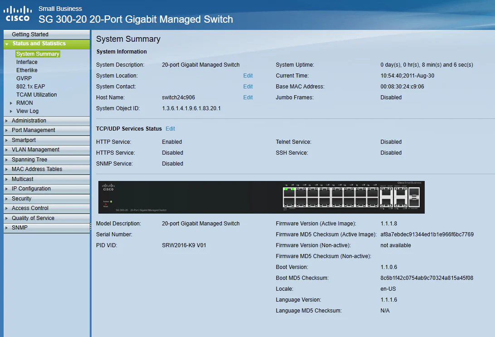Click the System Summary page heading
The width and height of the screenshot is (495, 337).
(x=128, y=39)
